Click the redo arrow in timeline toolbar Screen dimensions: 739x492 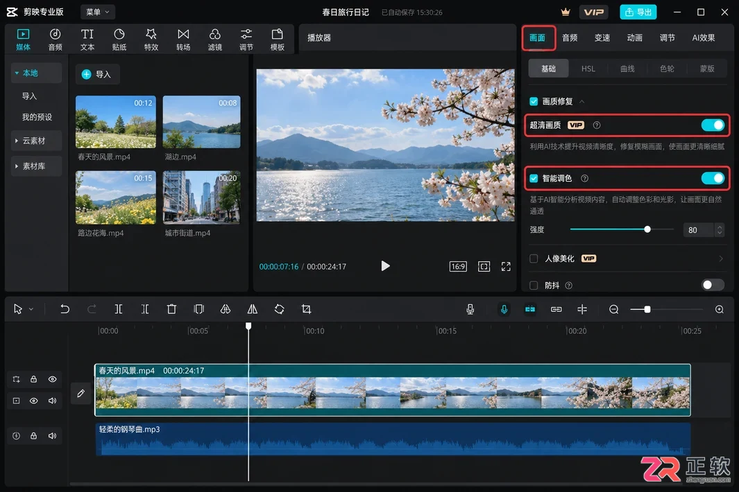[x=92, y=309]
